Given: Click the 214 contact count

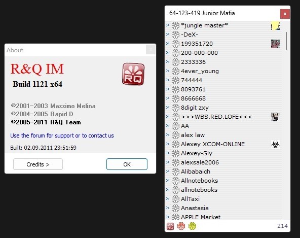Looking at the screenshot, I should [282, 226].
